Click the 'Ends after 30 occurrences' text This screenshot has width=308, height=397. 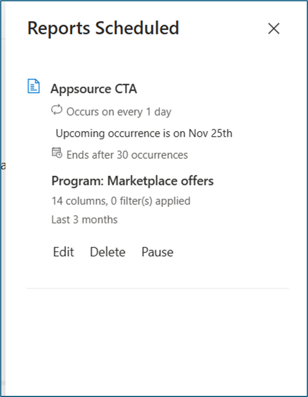127,155
